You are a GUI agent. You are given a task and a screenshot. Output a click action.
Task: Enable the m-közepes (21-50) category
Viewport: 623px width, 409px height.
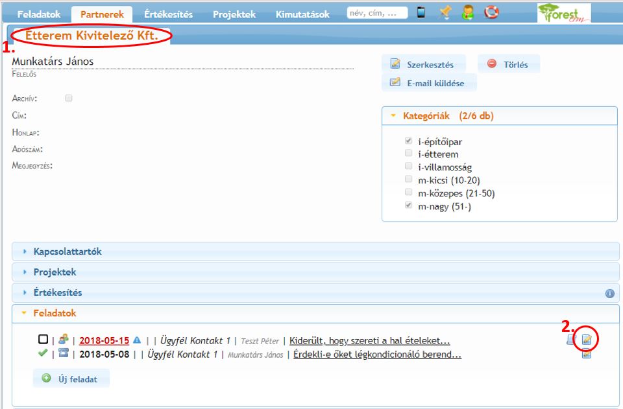click(x=408, y=193)
